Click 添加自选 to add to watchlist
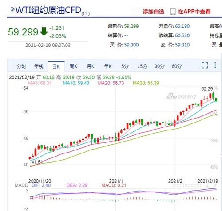This screenshot has height=211, width=222. point(153,12)
